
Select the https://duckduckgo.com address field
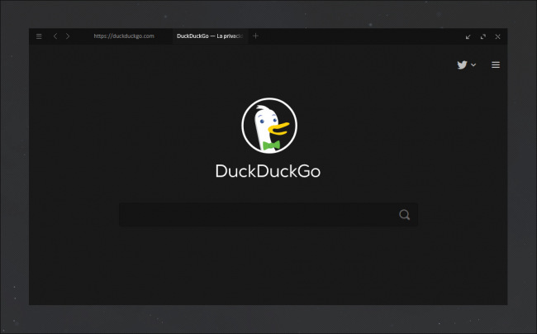pos(124,36)
